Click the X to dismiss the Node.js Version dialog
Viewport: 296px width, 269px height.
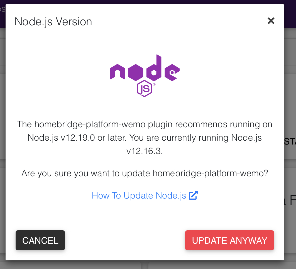(x=271, y=21)
